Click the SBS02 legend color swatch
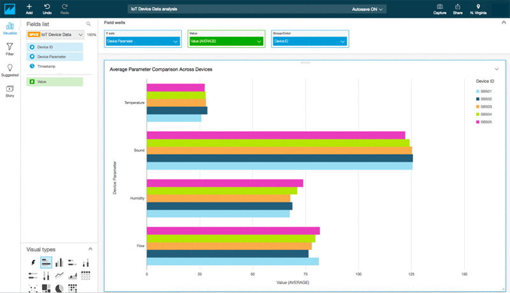Screen dimensions: 510x293 coord(477,99)
